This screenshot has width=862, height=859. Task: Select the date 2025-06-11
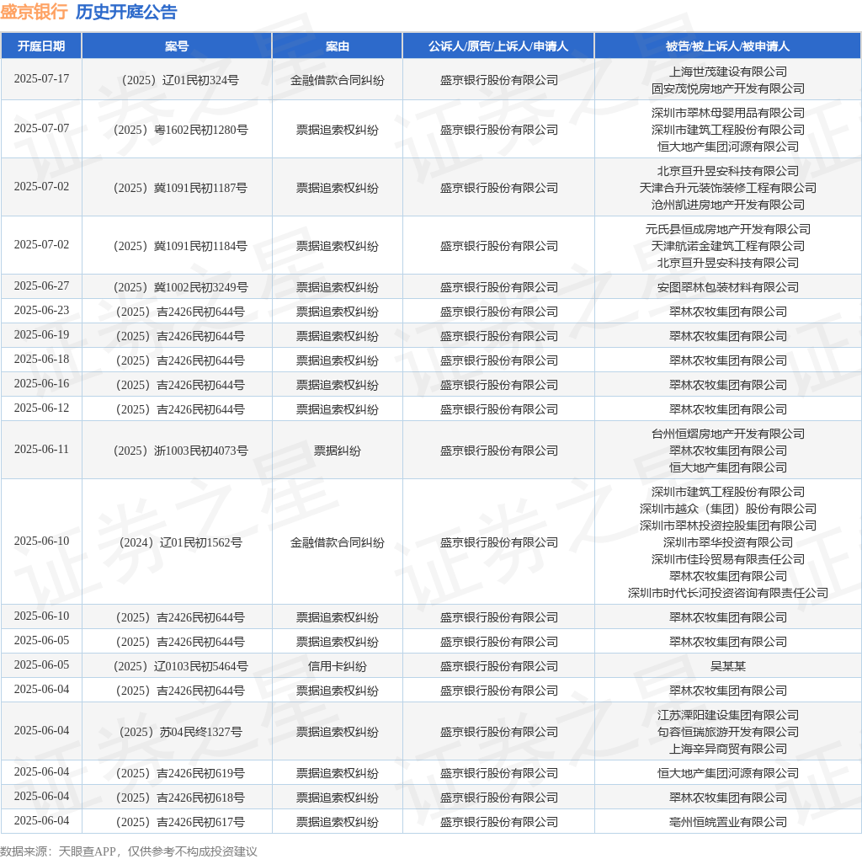[x=41, y=450]
